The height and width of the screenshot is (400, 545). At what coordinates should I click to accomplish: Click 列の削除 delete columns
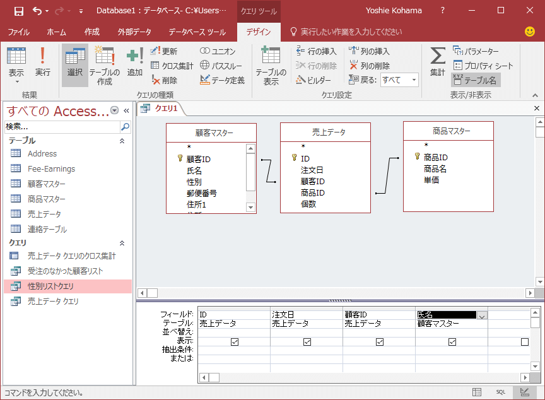point(369,66)
